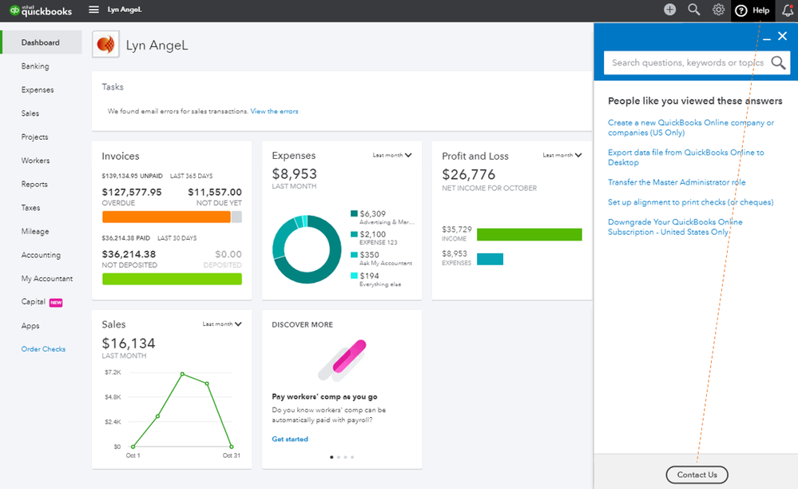
Task: Click the QuickBooks logo icon
Action: (x=14, y=10)
